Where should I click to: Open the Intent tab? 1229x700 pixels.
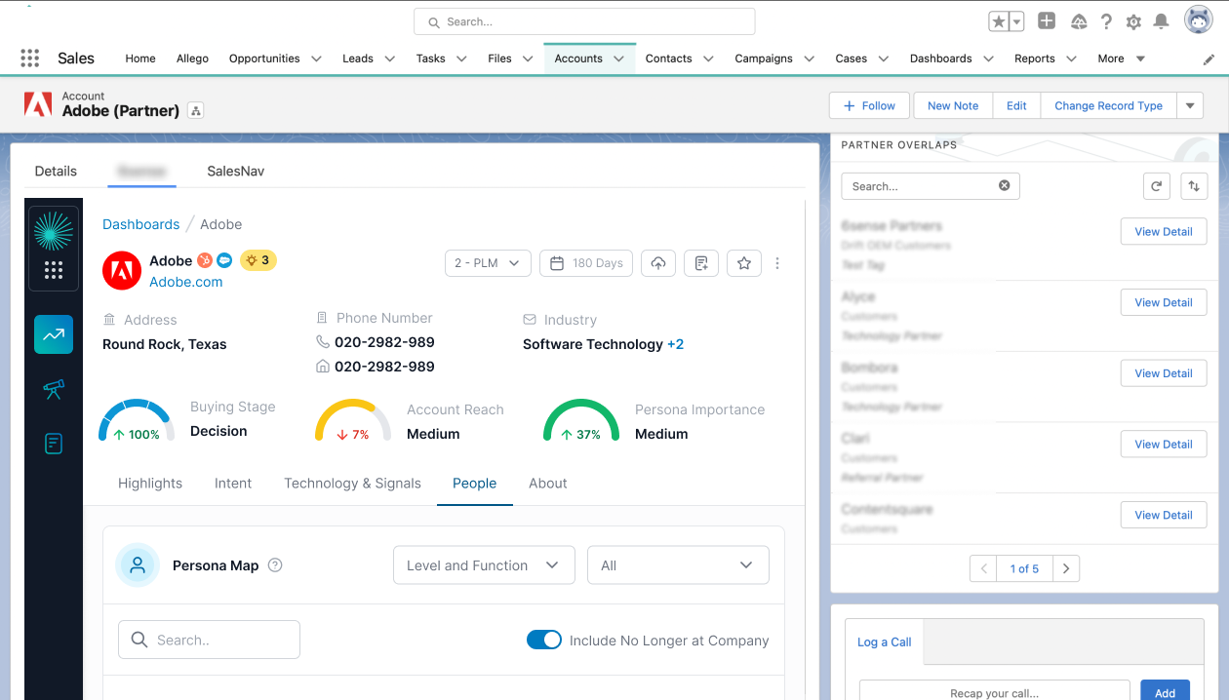(x=233, y=483)
